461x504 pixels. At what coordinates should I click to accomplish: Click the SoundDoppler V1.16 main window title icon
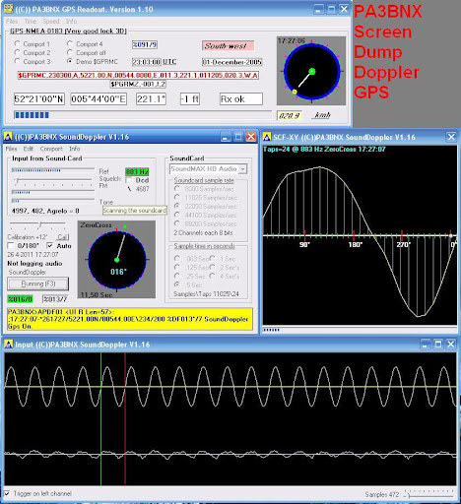click(x=8, y=137)
